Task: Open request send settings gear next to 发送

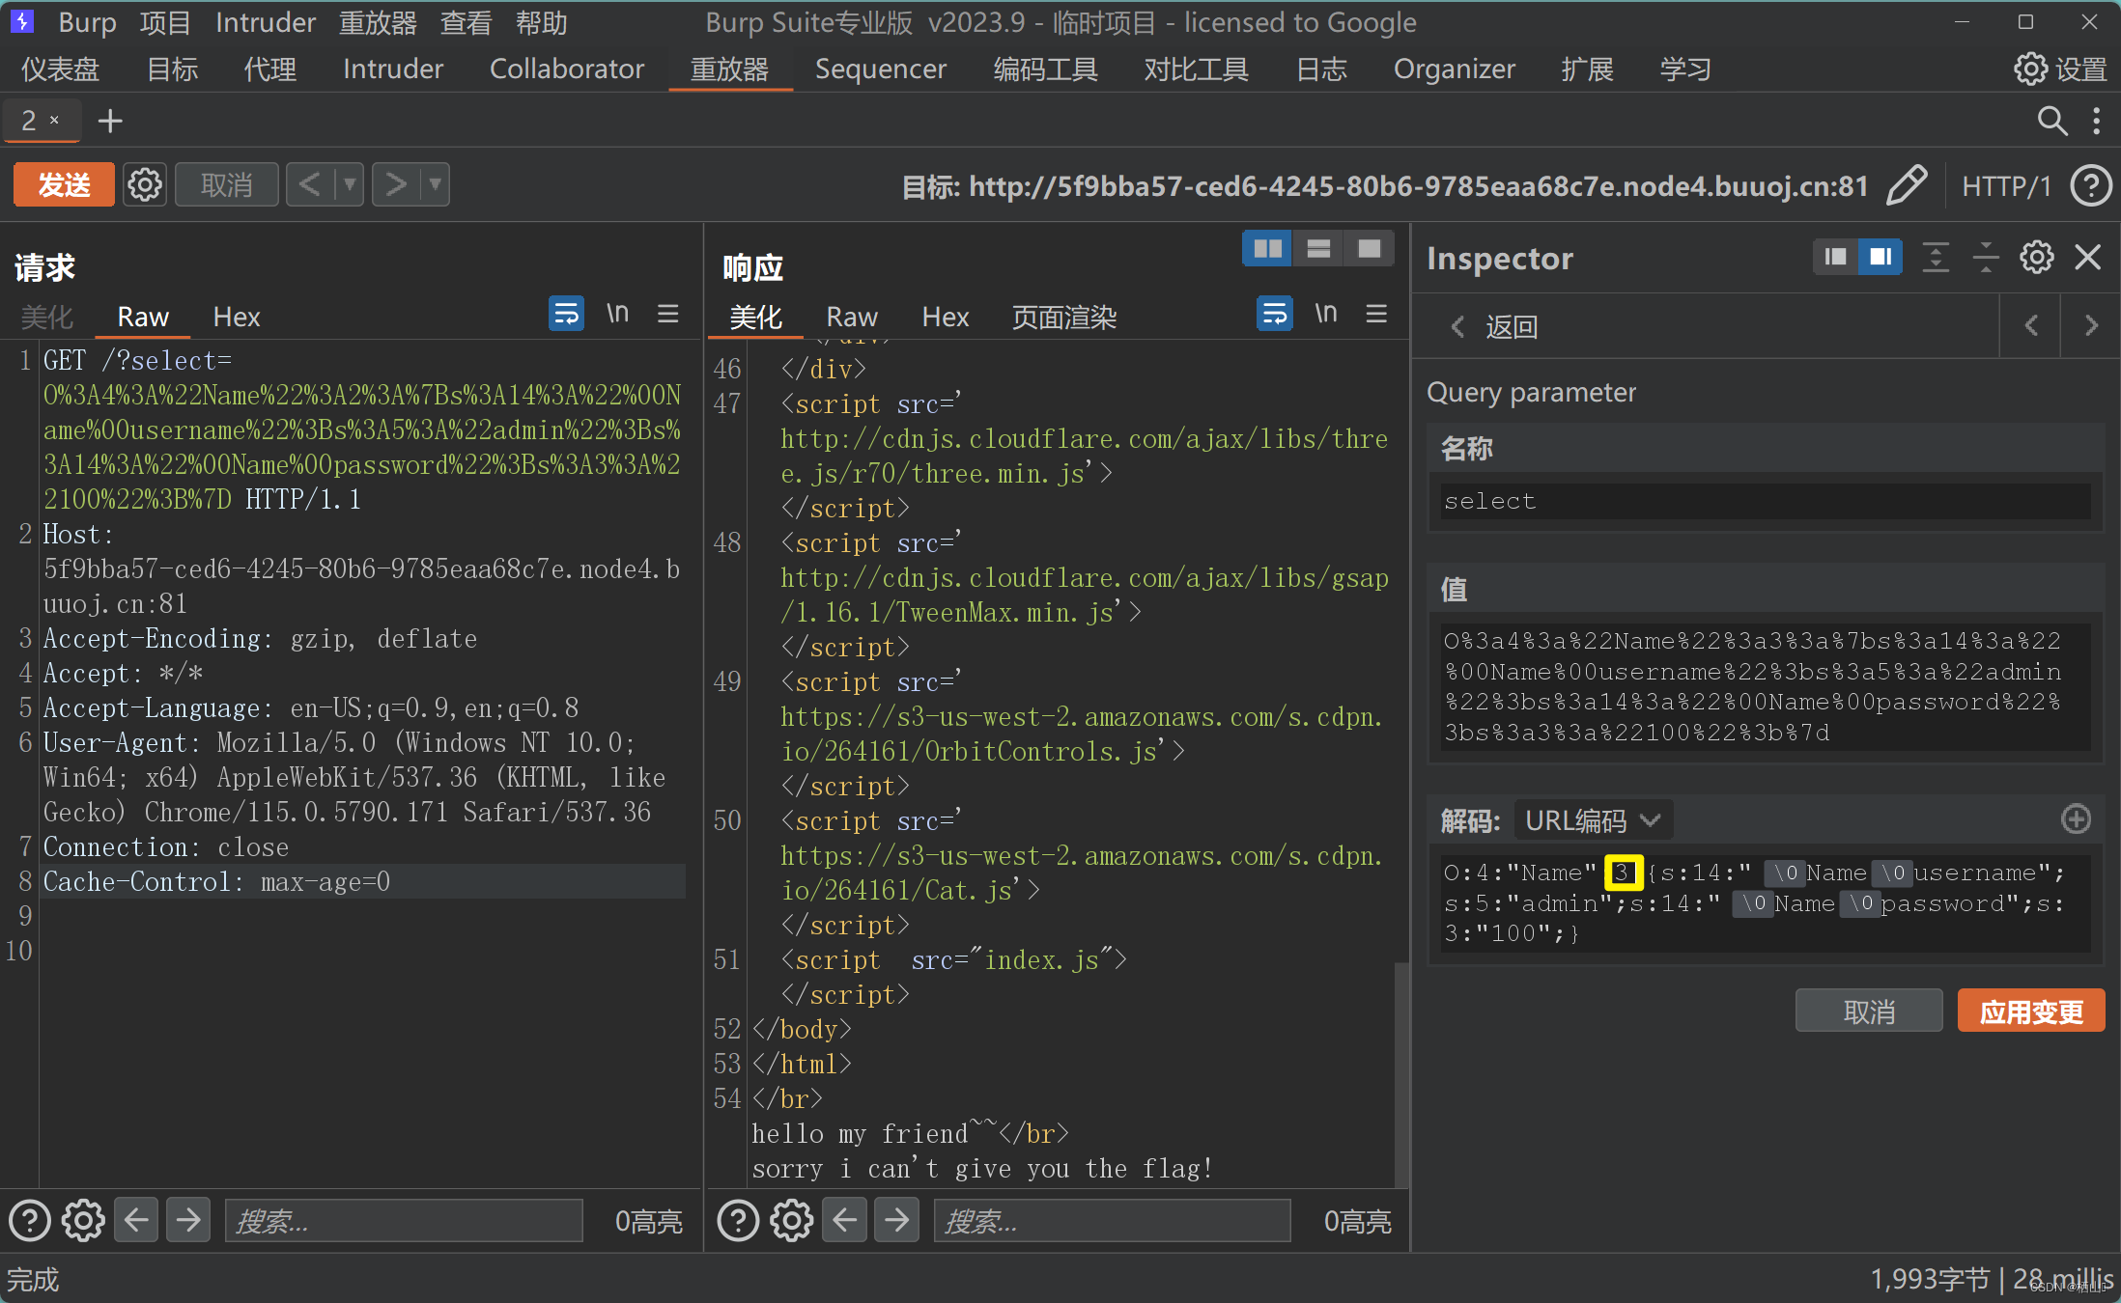Action: coord(145,184)
